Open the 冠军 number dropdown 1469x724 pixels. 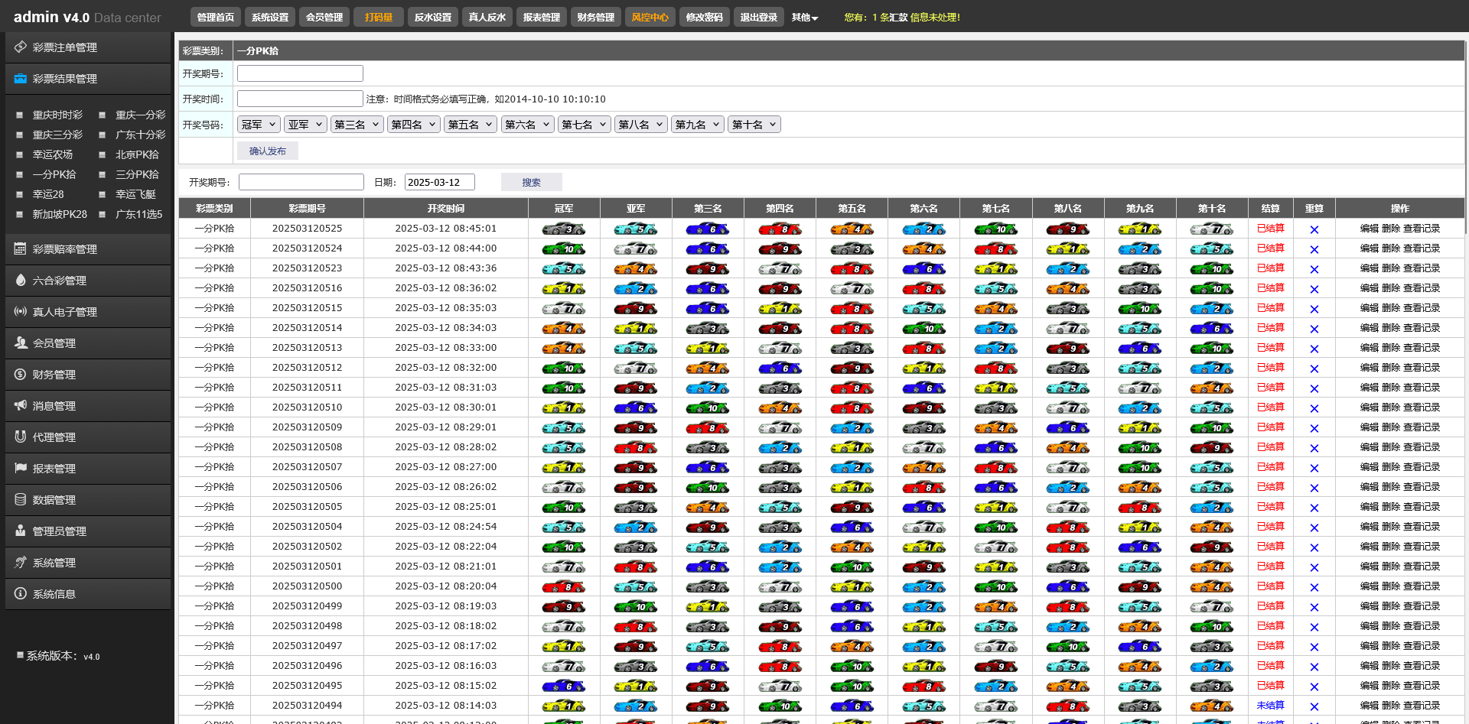[x=259, y=125]
